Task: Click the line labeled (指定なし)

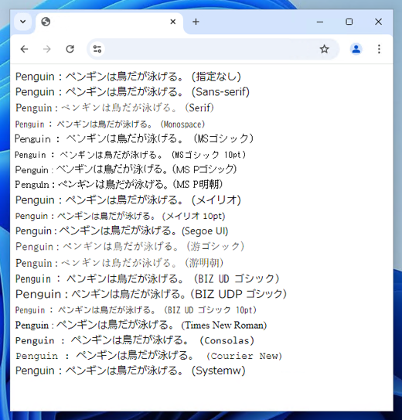Action: [128, 77]
